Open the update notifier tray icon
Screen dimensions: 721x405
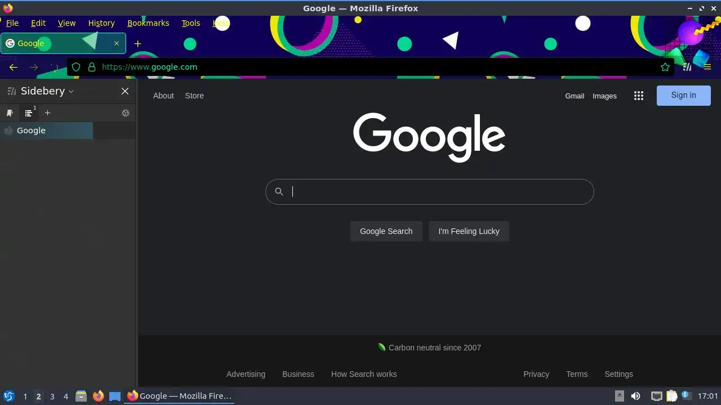coord(686,395)
